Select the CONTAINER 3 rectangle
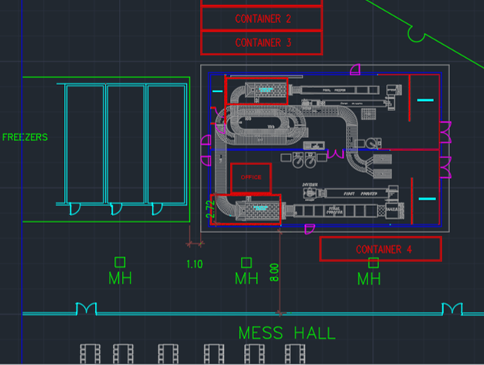The width and height of the screenshot is (484, 365). pyautogui.click(x=262, y=43)
